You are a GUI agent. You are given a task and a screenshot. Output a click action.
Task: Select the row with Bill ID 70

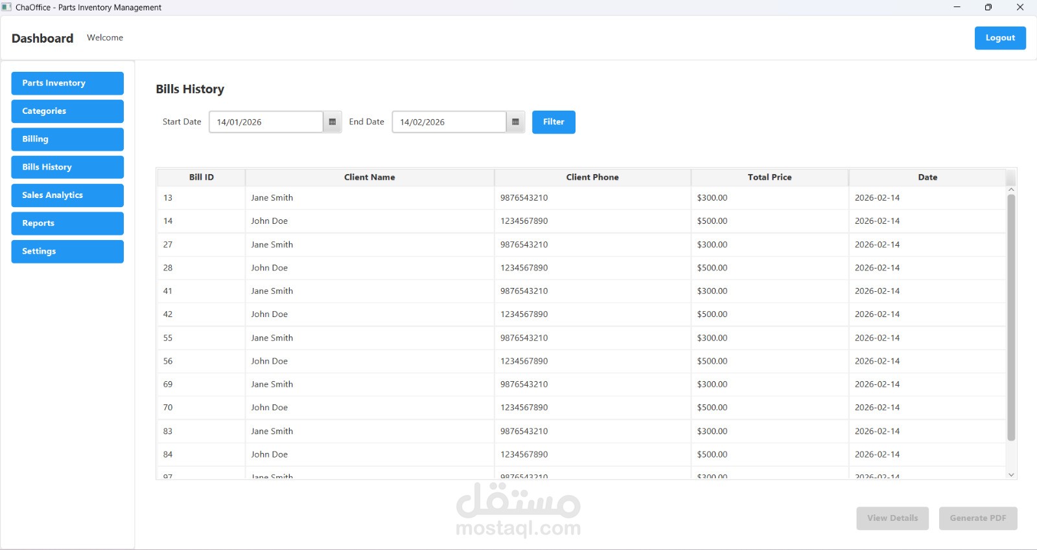(581, 408)
